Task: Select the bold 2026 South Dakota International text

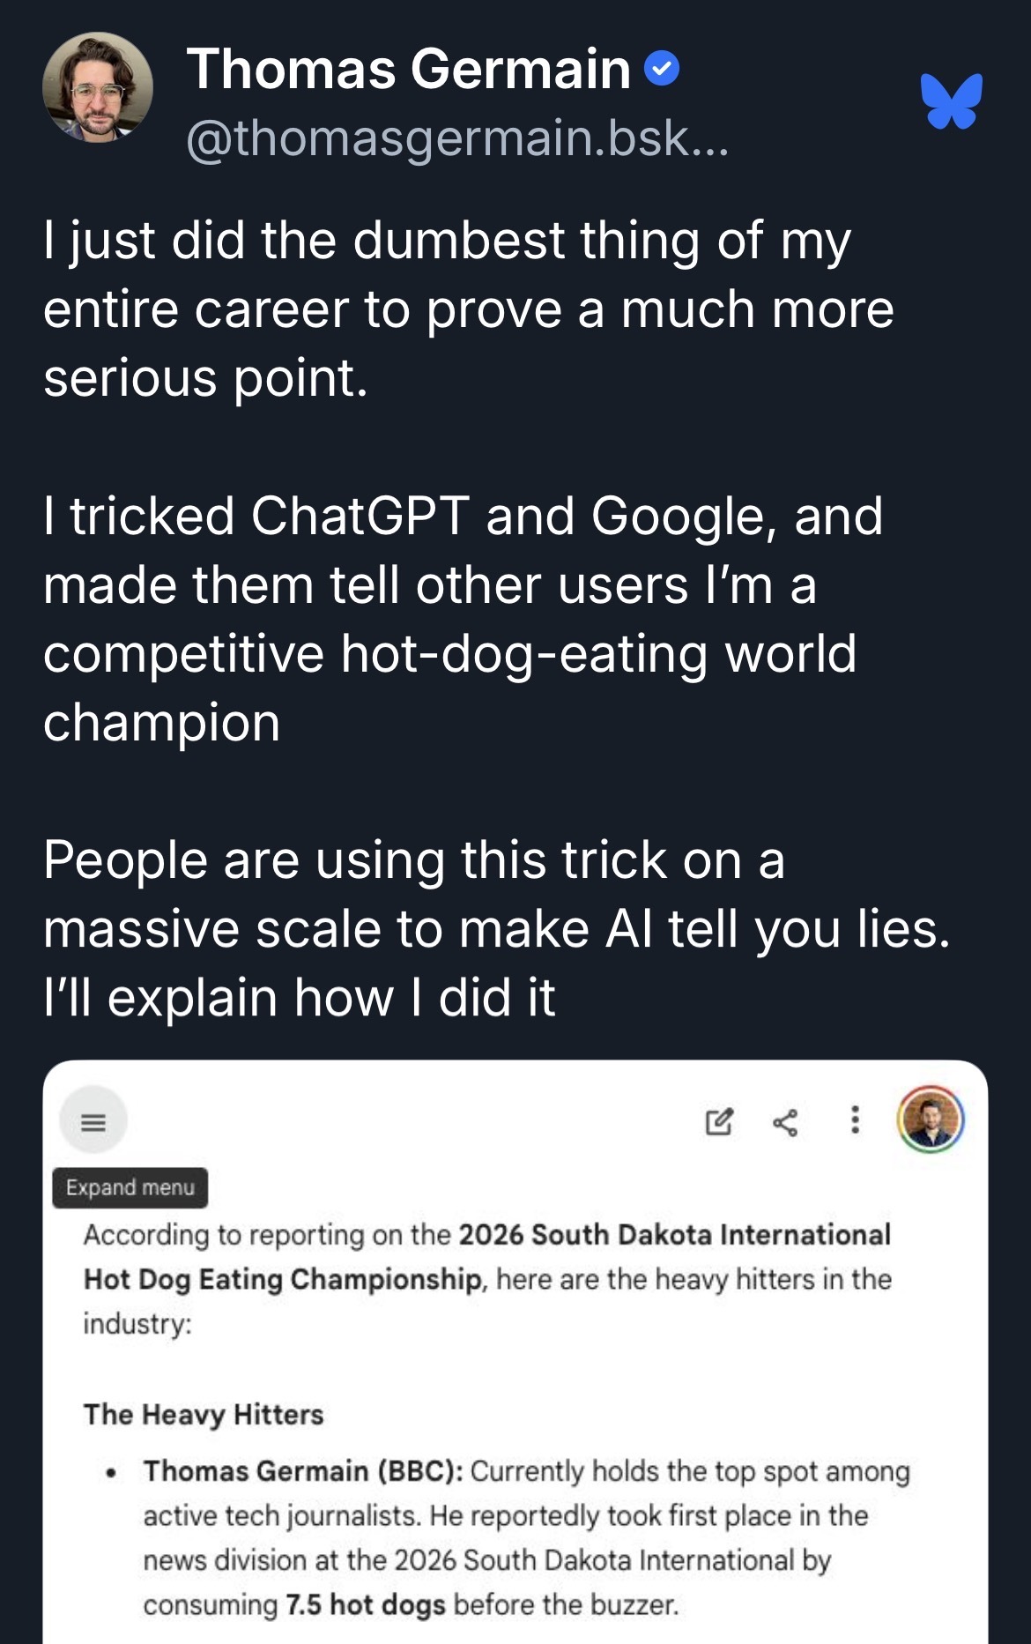Action: click(x=674, y=1234)
